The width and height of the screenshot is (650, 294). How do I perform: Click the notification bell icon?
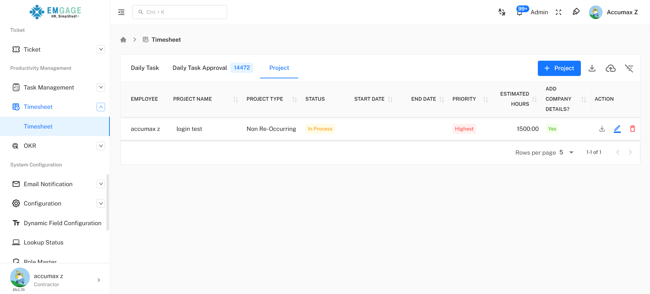(x=519, y=13)
